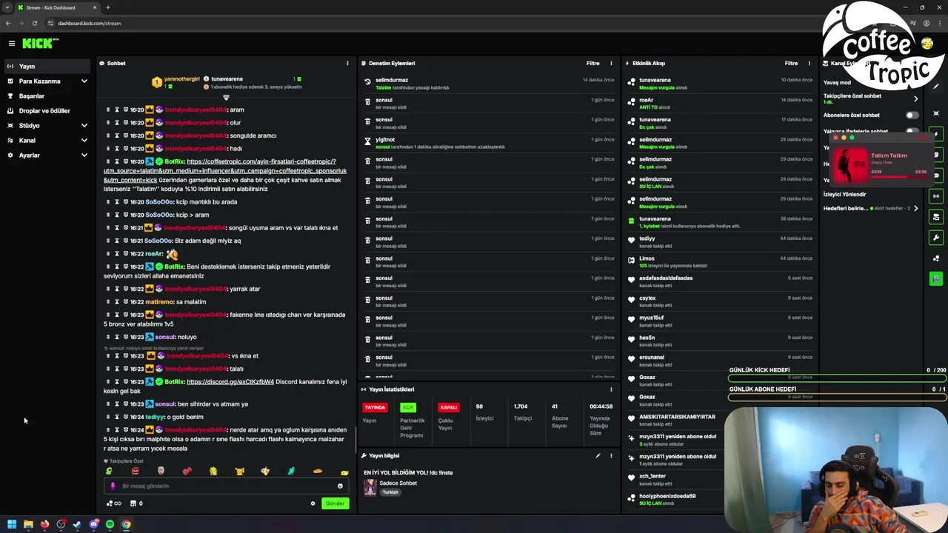Click the KAPALI multi-stream badge
Screen dimensions: 948x533
click(449, 407)
